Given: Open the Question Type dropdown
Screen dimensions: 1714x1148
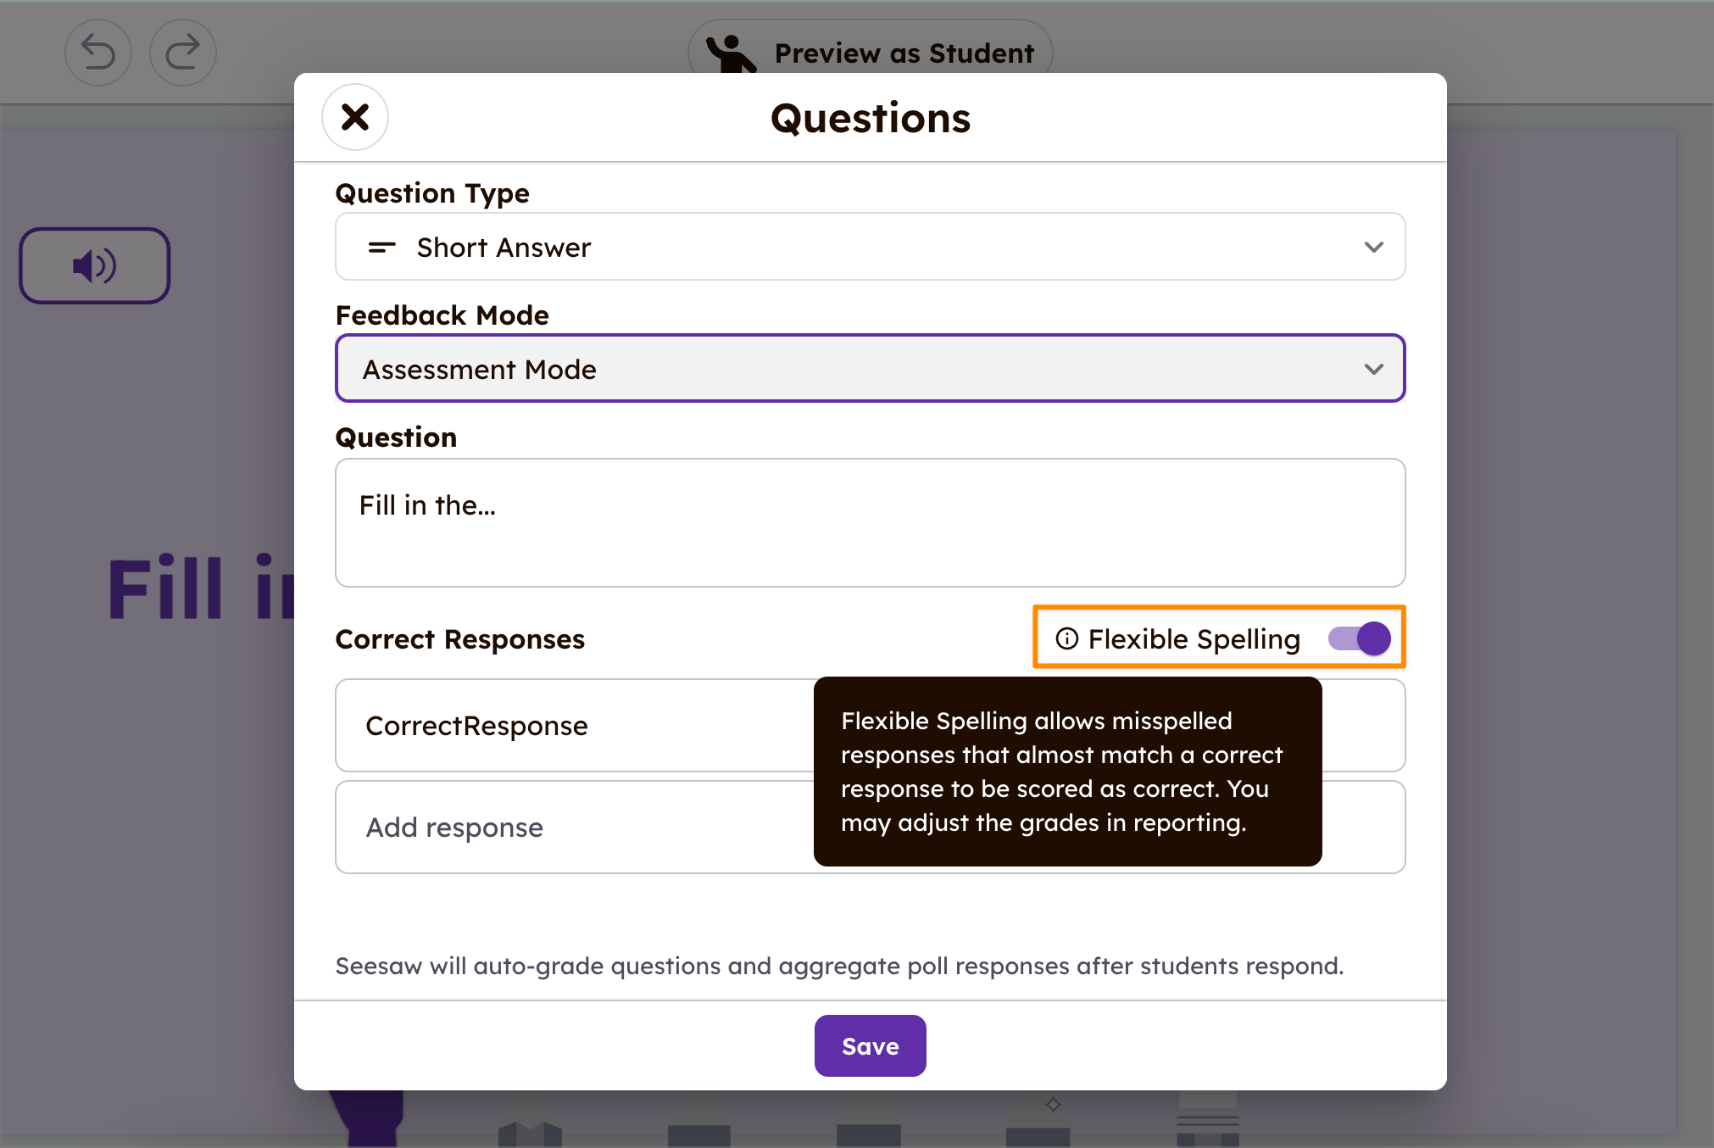Looking at the screenshot, I should pos(870,247).
